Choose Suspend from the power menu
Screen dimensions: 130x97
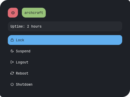pos(65,51)
